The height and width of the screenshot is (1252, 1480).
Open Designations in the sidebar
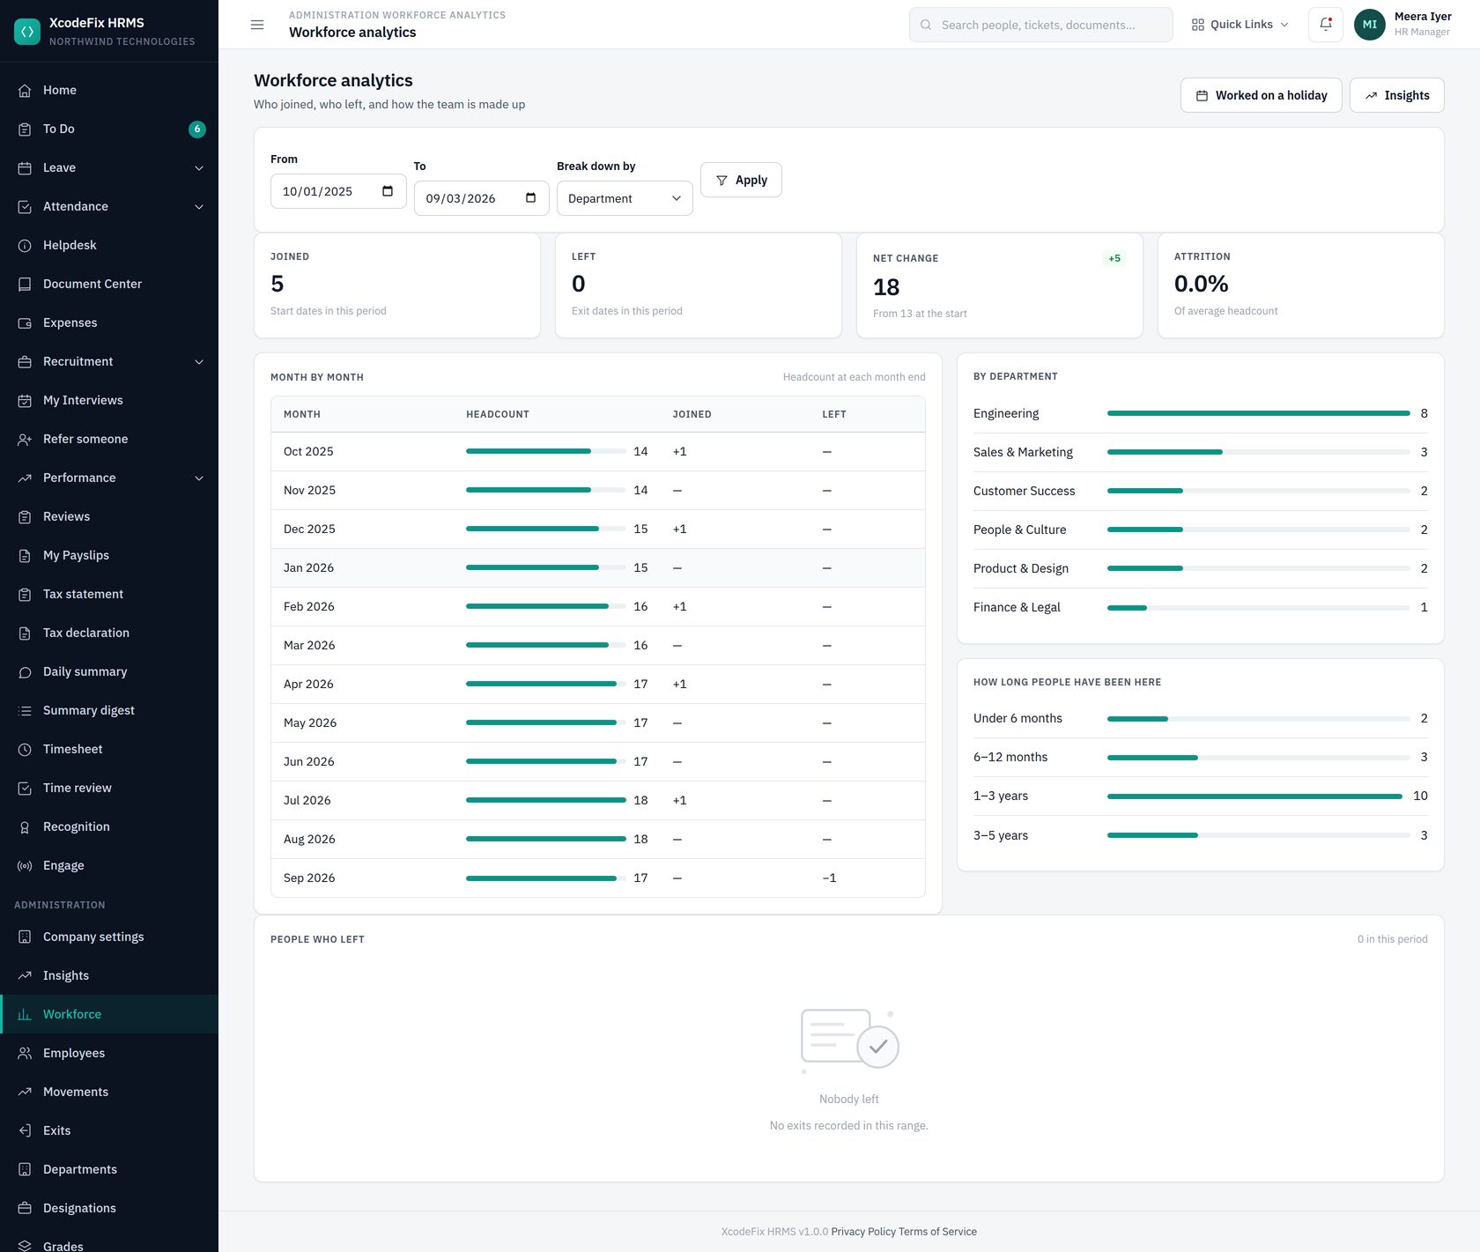(109, 1208)
